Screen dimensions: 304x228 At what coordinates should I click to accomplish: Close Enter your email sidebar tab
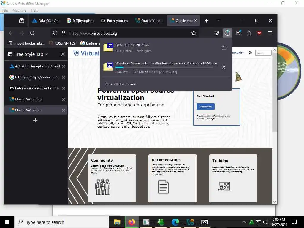pyautogui.click(x=64, y=88)
